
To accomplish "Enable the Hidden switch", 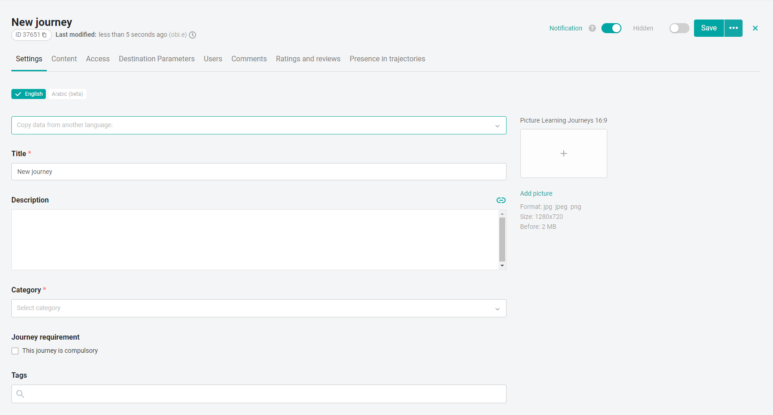I will click(679, 28).
